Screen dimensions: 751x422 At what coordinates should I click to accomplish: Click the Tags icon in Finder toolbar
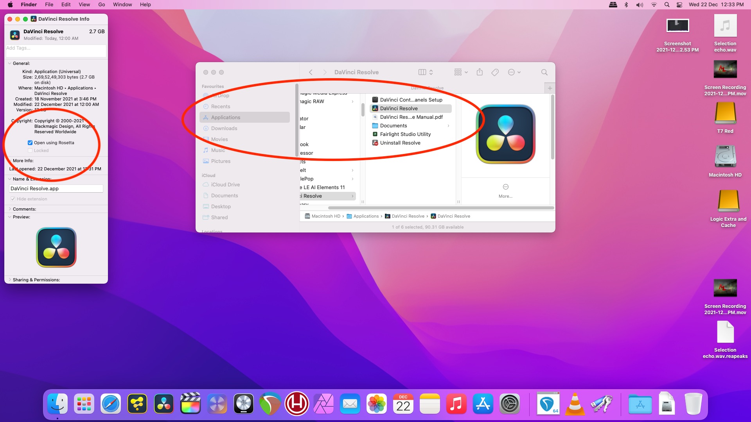coord(495,72)
